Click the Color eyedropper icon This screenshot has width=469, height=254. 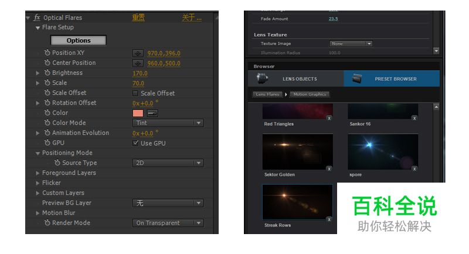pyautogui.click(x=151, y=113)
